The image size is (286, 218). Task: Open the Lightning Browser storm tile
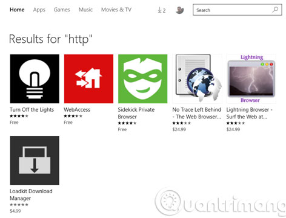coord(251,79)
